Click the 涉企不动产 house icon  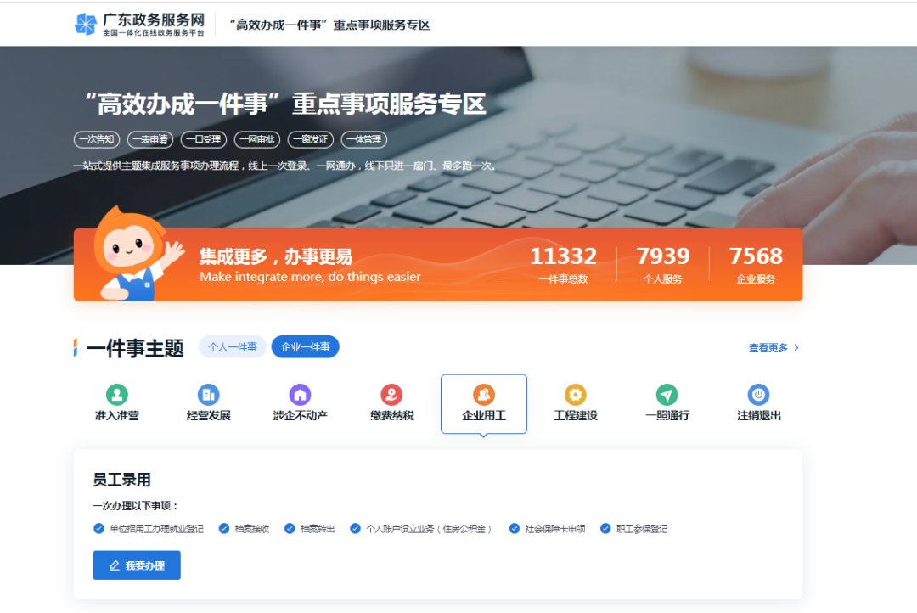click(x=300, y=393)
